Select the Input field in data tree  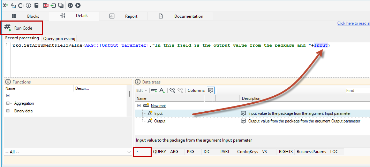point(158,113)
